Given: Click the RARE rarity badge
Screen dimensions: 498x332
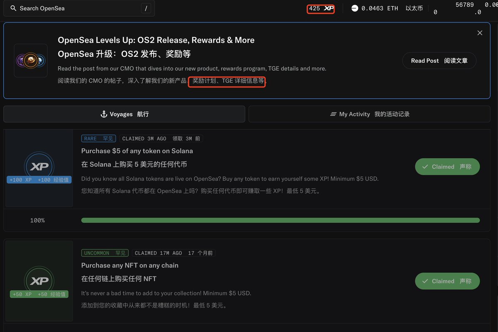Looking at the screenshot, I should click(98, 139).
